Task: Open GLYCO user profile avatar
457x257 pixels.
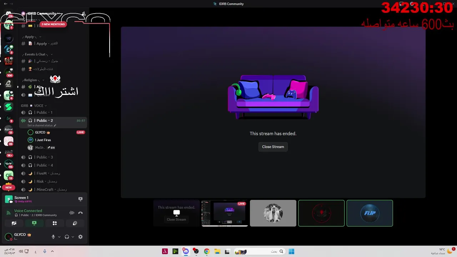Action: 8,236
